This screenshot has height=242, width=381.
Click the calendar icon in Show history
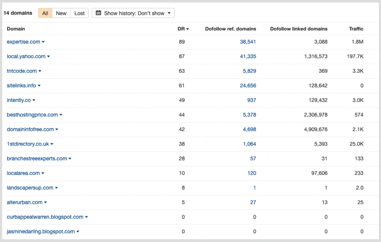[x=98, y=13]
